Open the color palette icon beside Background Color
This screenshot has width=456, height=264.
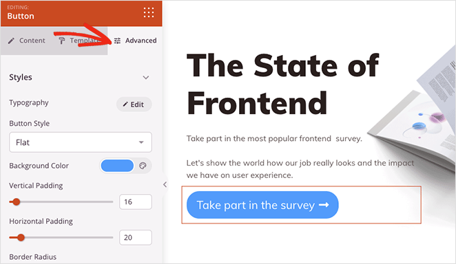[x=143, y=166]
